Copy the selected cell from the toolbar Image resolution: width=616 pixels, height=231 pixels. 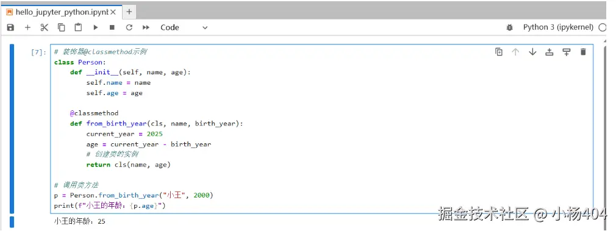point(61,27)
